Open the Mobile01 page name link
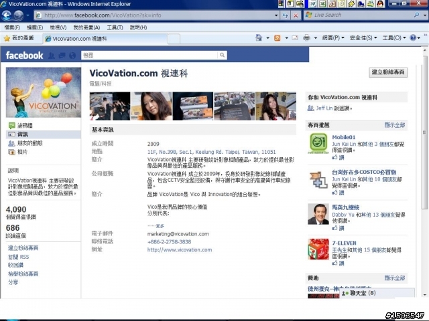This screenshot has height=321, width=429. pyautogui.click(x=344, y=137)
